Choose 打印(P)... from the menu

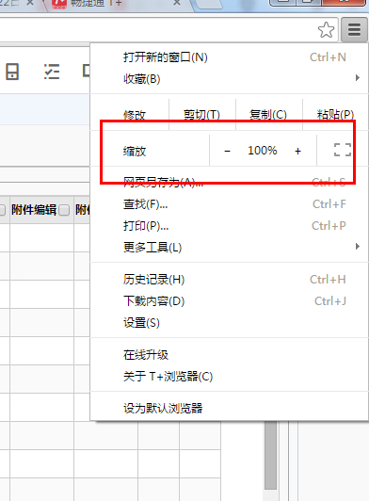(229, 226)
